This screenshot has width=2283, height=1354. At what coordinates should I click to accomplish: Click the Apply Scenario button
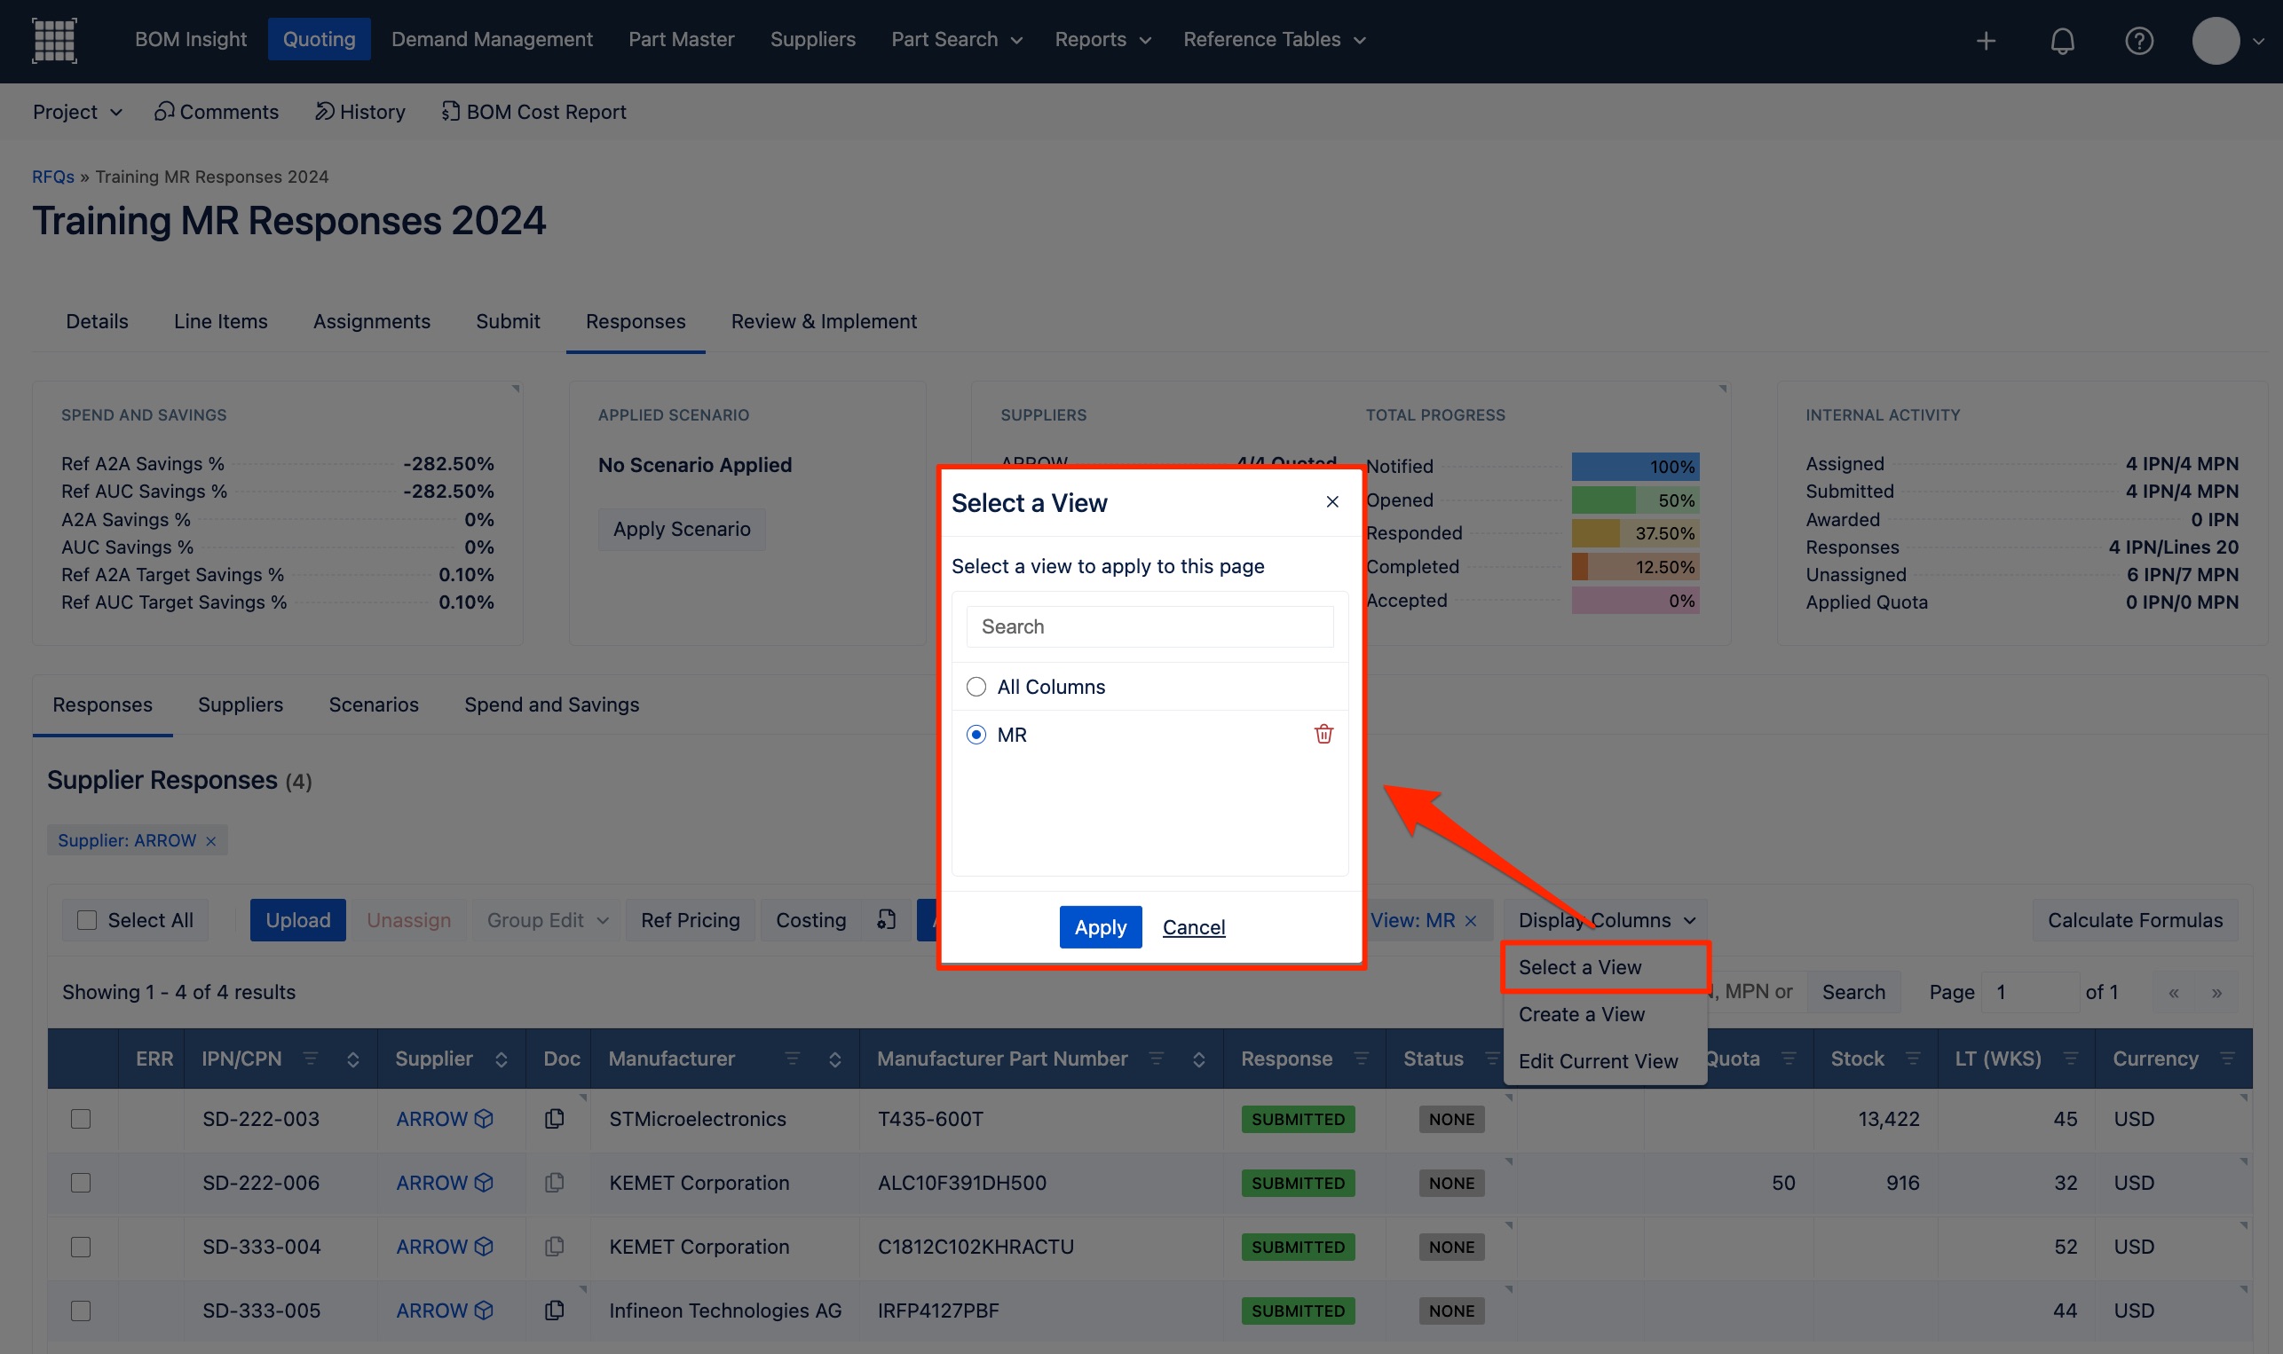(682, 529)
